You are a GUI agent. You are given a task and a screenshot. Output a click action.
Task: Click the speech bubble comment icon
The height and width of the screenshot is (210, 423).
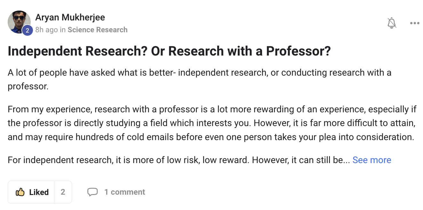click(x=92, y=192)
